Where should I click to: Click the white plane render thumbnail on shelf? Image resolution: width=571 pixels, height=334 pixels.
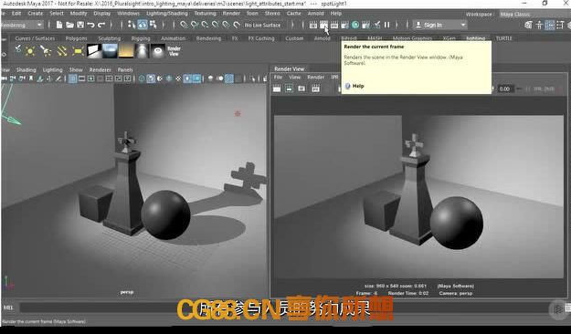click(94, 51)
